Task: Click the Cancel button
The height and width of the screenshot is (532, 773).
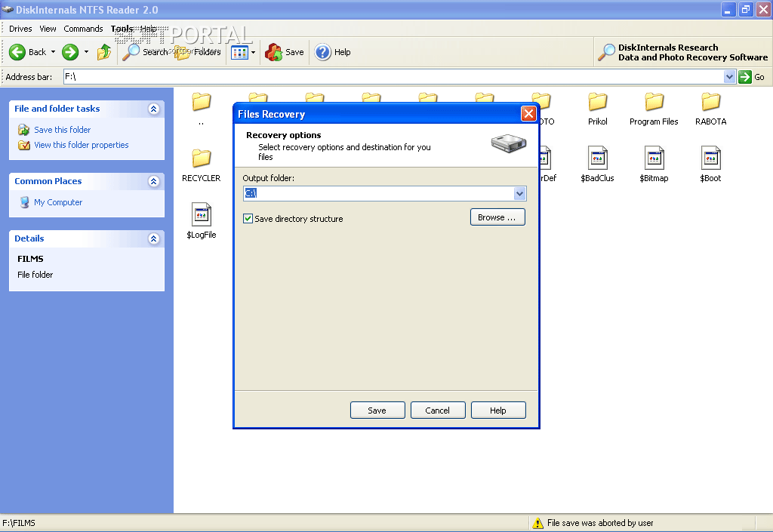Action: tap(438, 411)
